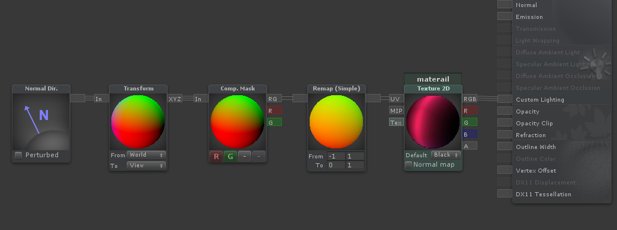Screen dimensions: 617x230
Task: Select the Normal Dir. node title
Action: [x=41, y=89]
